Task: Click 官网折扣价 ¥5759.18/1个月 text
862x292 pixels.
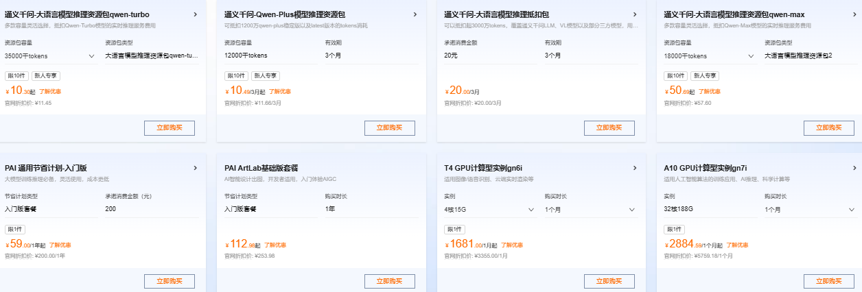Action: point(698,256)
